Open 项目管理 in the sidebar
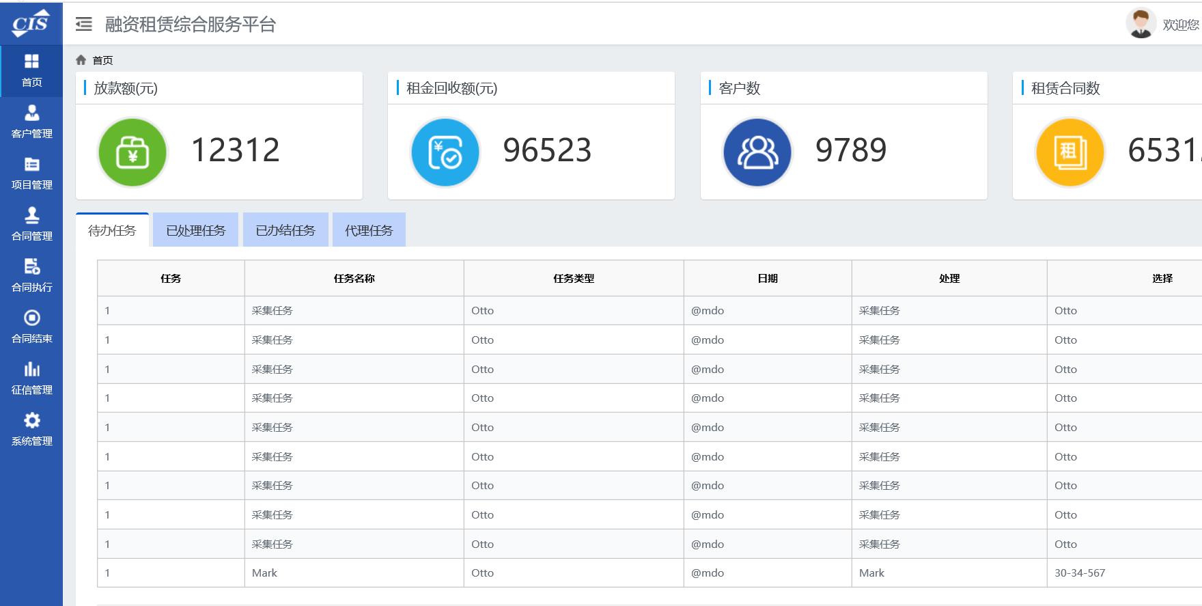Image resolution: width=1202 pixels, height=606 pixels. click(31, 173)
